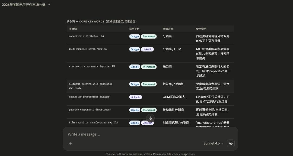Click keyword text MLCC supplier North America
The height and width of the screenshot is (156, 293).
[x=88, y=49]
